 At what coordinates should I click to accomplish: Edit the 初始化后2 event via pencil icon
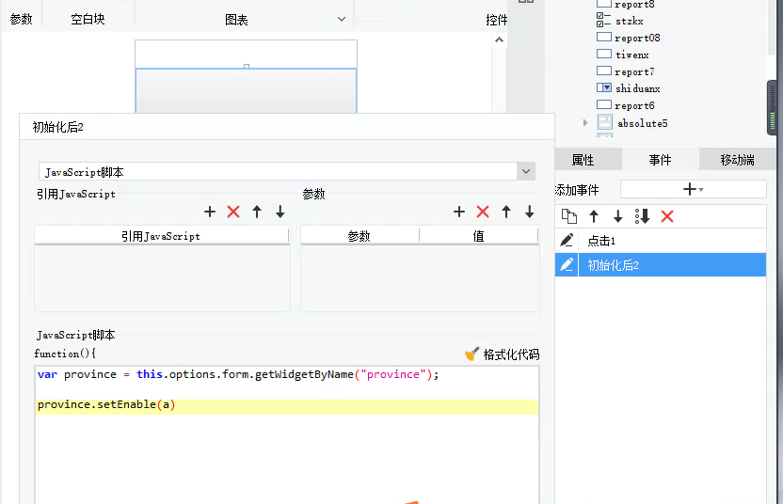567,264
